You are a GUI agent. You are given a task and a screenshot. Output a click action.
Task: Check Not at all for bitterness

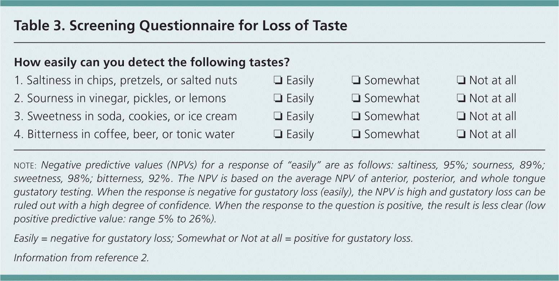tap(460, 134)
